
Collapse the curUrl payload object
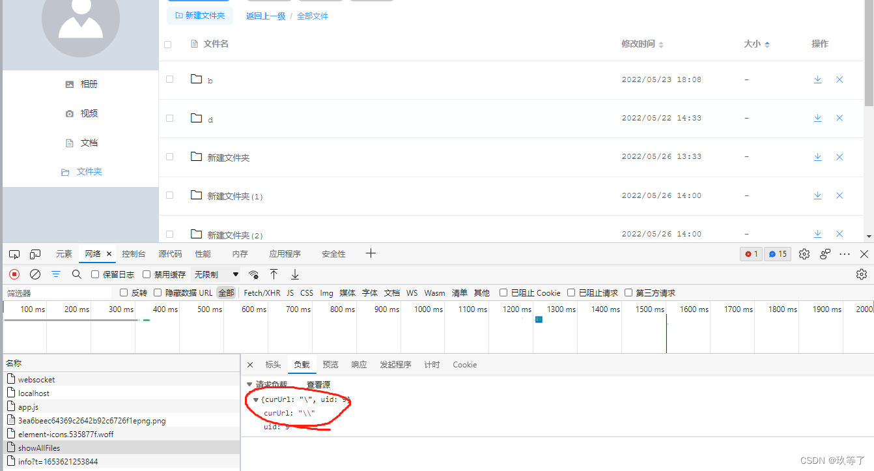(256, 399)
